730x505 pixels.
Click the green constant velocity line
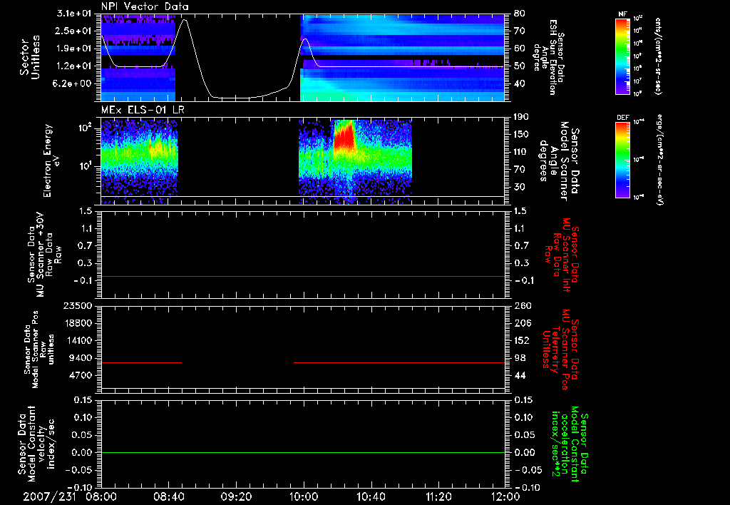(303, 452)
